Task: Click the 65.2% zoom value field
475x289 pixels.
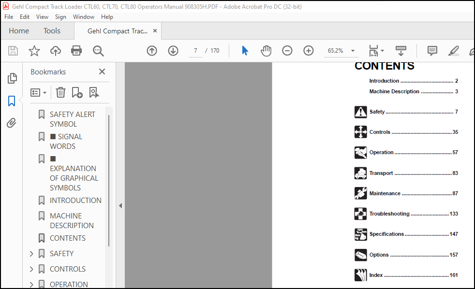Action: [336, 51]
